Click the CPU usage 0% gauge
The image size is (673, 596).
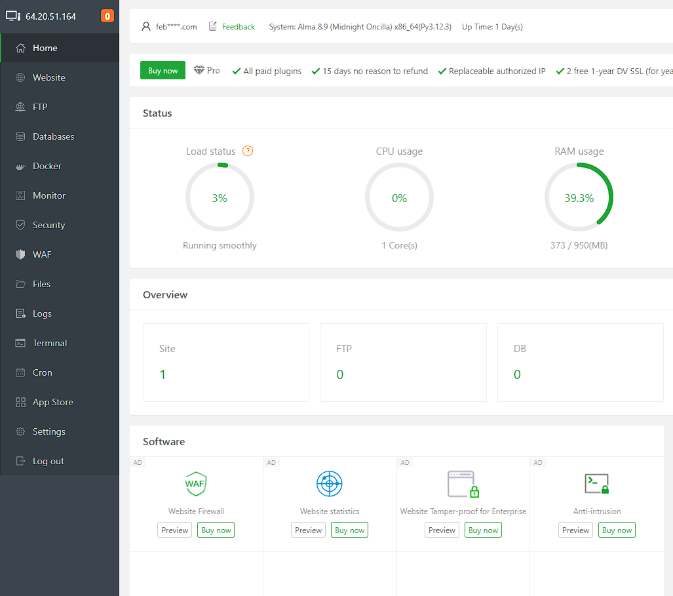399,197
